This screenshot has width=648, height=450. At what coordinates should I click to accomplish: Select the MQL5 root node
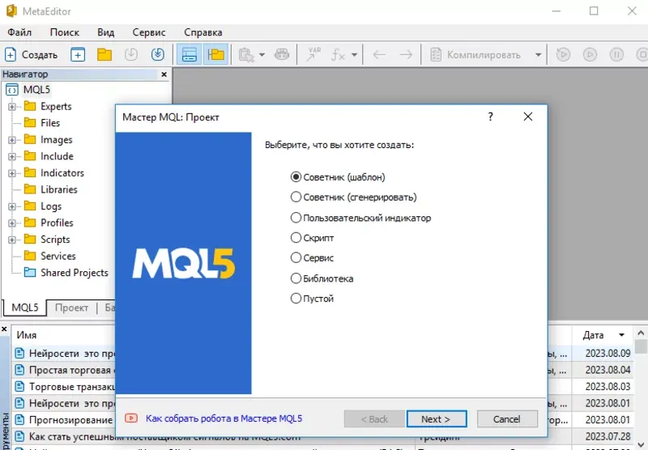(36, 90)
